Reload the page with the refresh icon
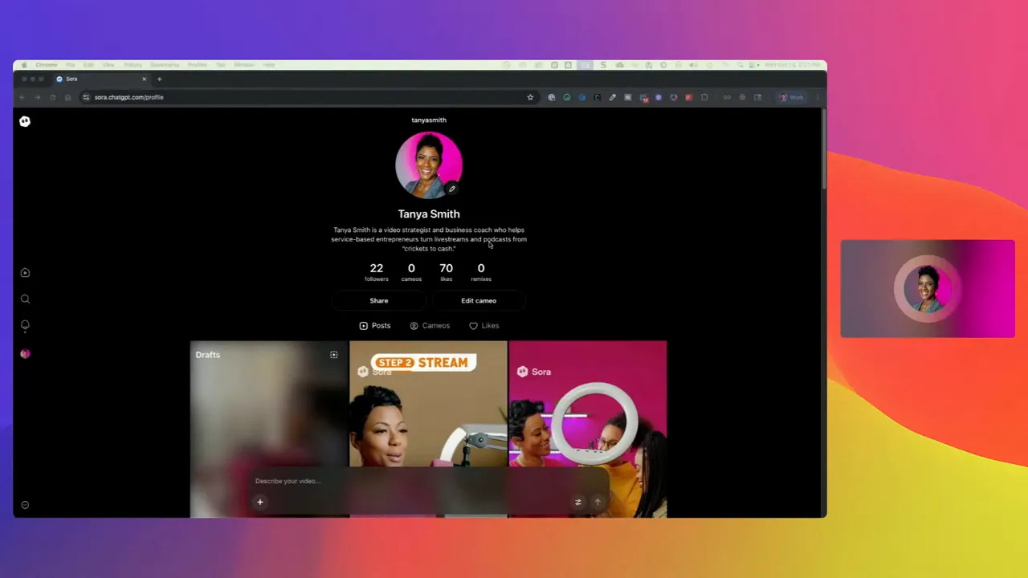Screen dimensions: 1028x578 [52, 97]
